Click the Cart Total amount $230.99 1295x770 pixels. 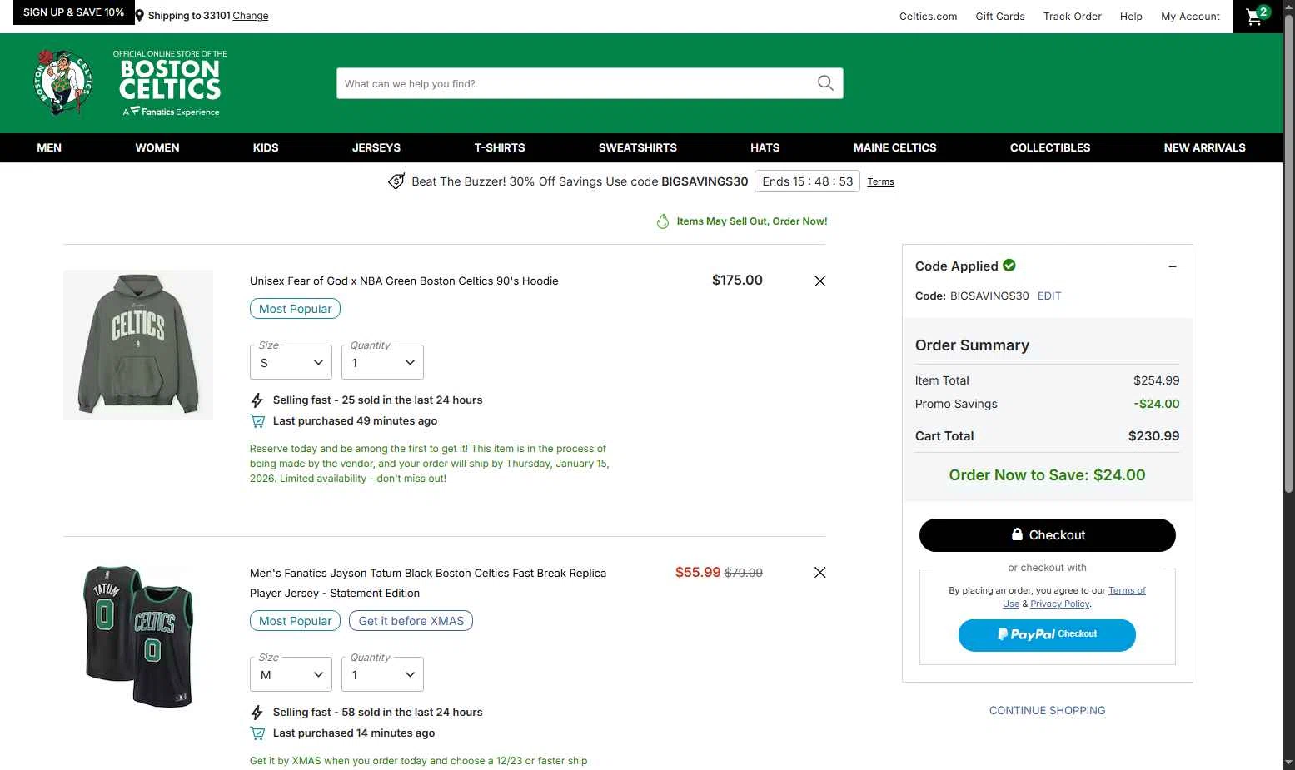click(x=1153, y=436)
